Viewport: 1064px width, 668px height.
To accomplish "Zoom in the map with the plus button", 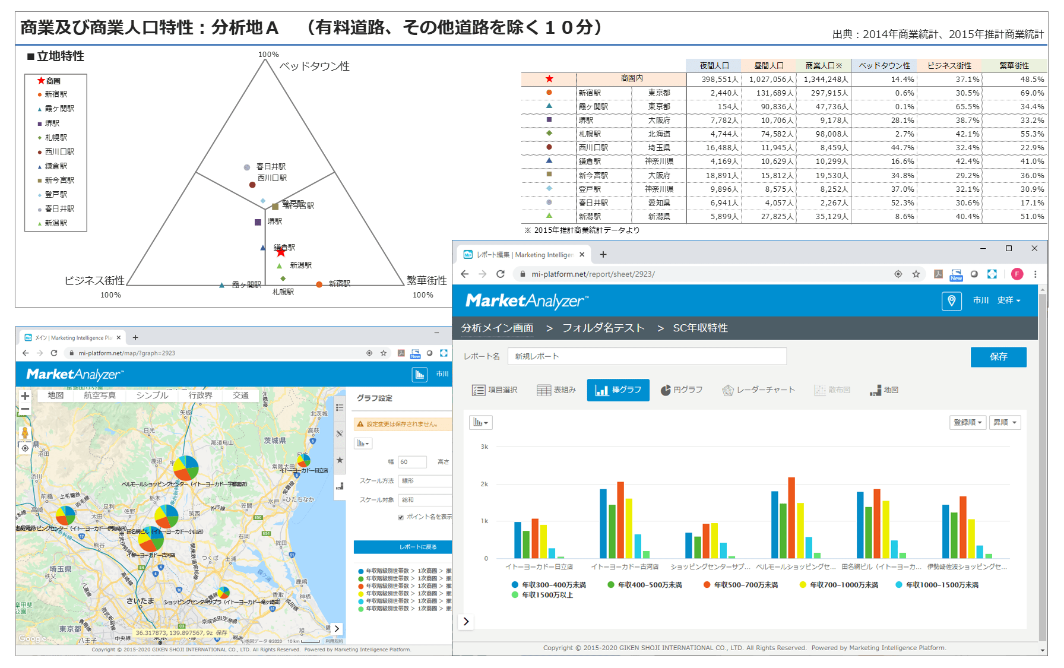I will pos(25,396).
